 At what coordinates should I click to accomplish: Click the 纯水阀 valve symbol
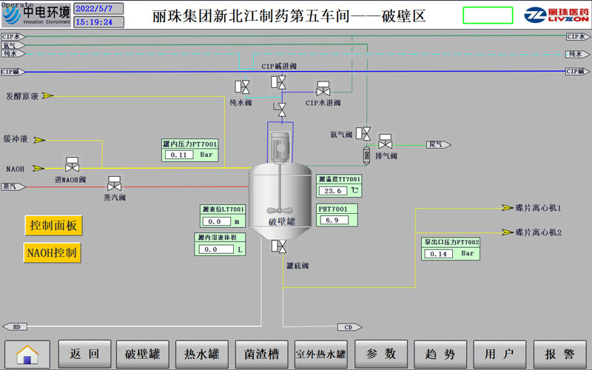pyautogui.click(x=241, y=87)
